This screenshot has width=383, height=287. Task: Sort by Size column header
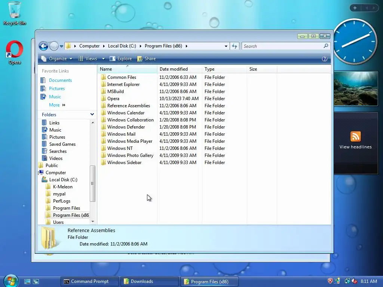point(262,69)
